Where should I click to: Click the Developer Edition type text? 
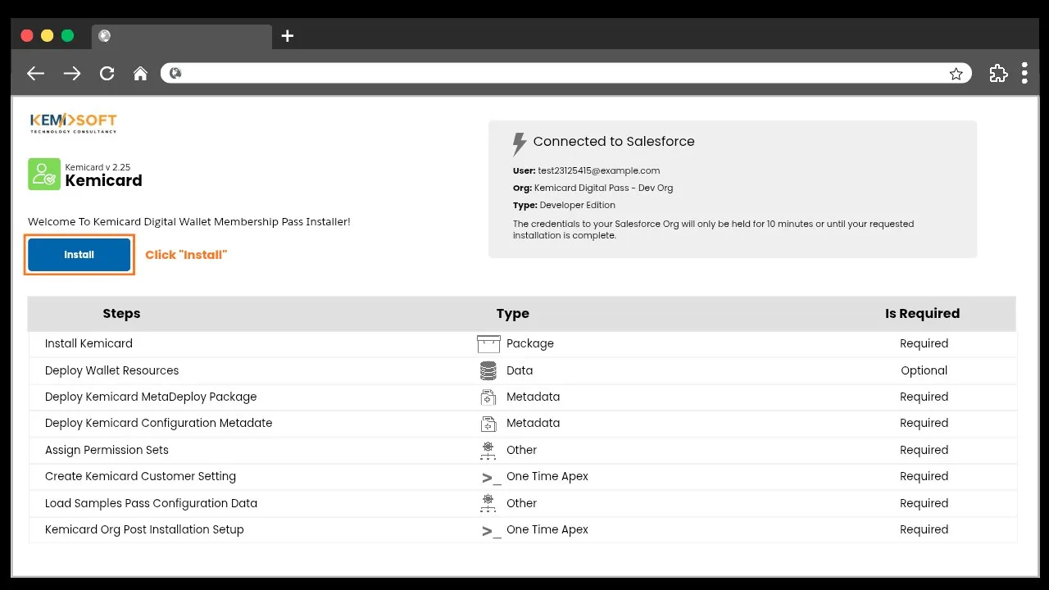(x=577, y=205)
